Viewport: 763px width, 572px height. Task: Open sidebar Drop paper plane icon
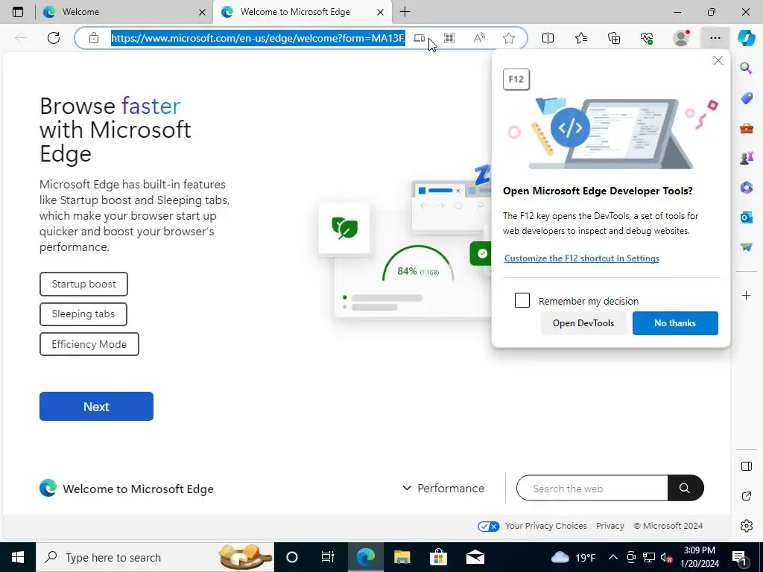click(747, 247)
